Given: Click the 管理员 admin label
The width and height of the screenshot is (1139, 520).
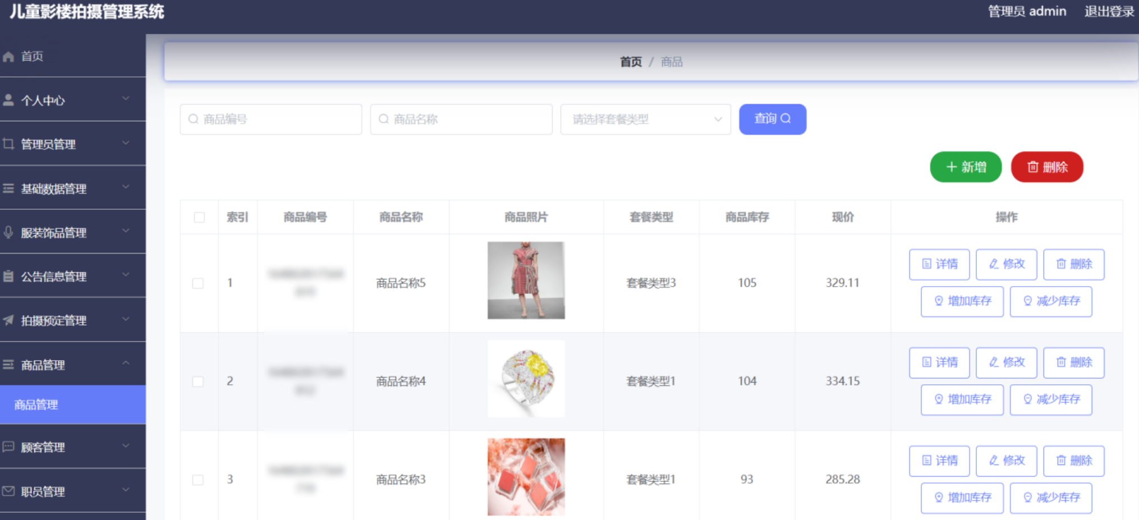Looking at the screenshot, I should pyautogui.click(x=1027, y=11).
